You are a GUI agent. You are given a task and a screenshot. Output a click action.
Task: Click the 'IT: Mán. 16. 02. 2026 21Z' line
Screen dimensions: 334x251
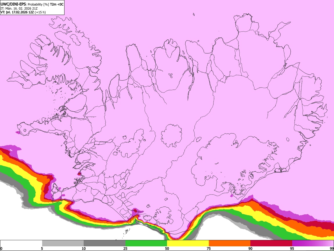[19, 8]
